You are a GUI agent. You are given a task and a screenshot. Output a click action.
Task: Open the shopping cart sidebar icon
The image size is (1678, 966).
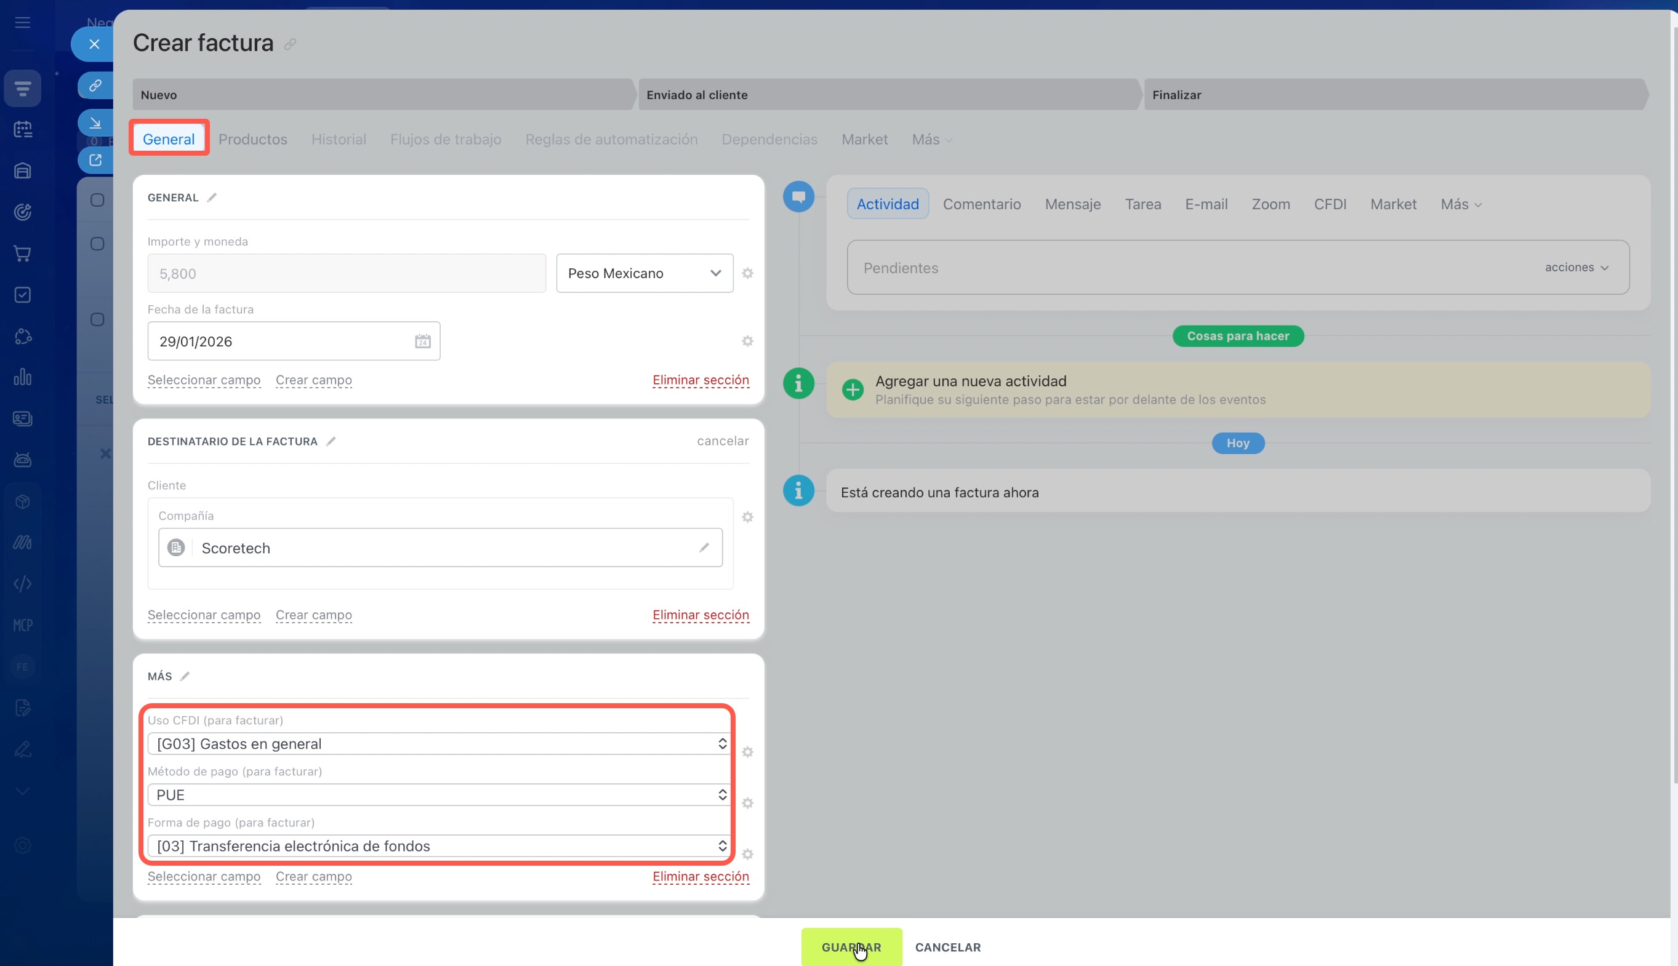23,253
